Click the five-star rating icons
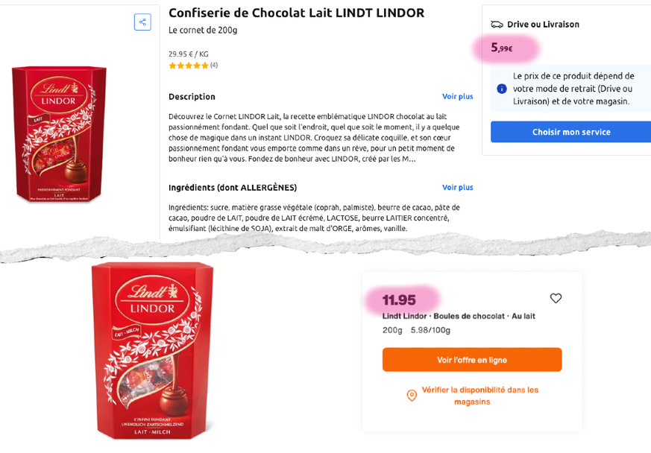Screen dimensions: 651x453 (188, 66)
